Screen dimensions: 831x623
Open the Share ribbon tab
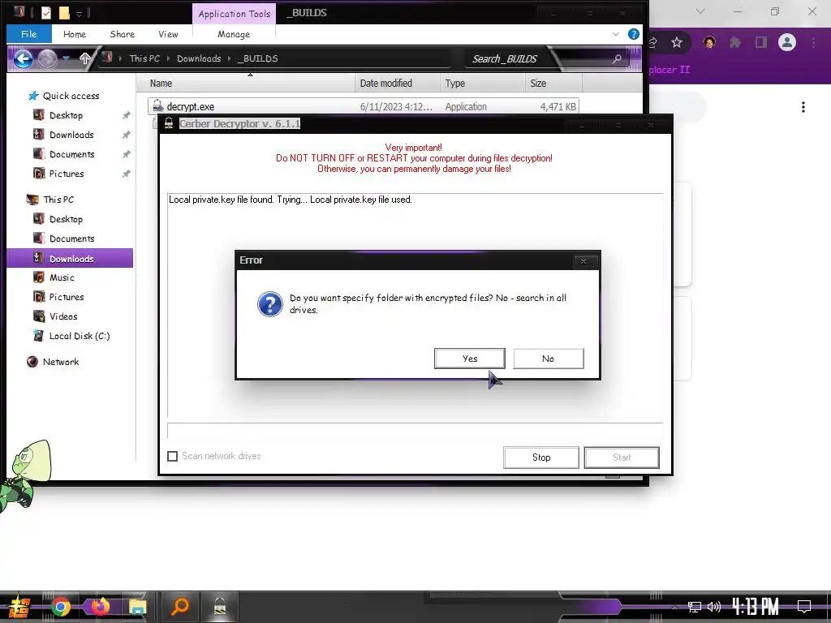(123, 34)
